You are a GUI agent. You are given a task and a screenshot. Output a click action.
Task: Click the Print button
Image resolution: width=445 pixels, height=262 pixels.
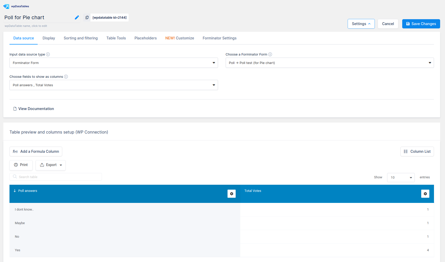coord(21,165)
